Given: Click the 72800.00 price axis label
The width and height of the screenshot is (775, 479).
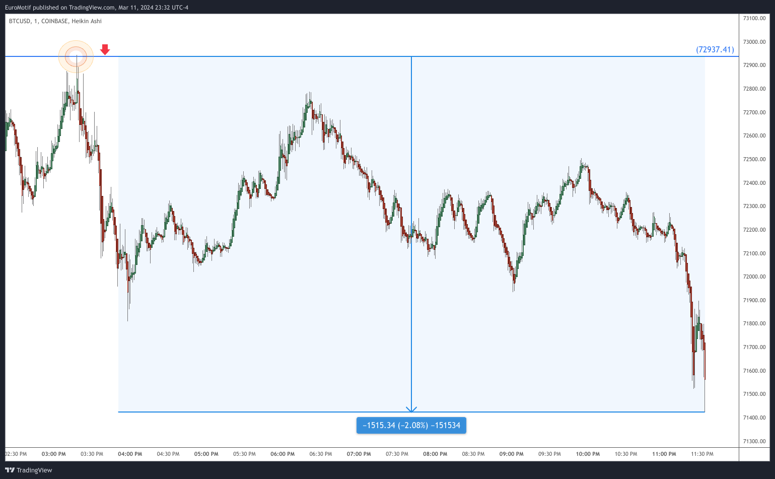Looking at the screenshot, I should (754, 89).
